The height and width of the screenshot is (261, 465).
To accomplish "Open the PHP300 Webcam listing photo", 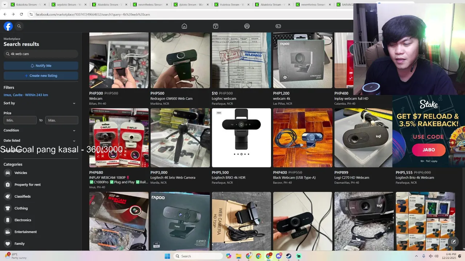I will pyautogui.click(x=119, y=60).
